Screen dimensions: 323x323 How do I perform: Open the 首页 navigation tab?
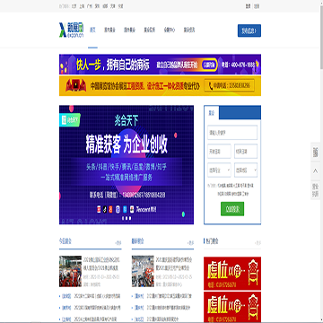tap(92, 30)
